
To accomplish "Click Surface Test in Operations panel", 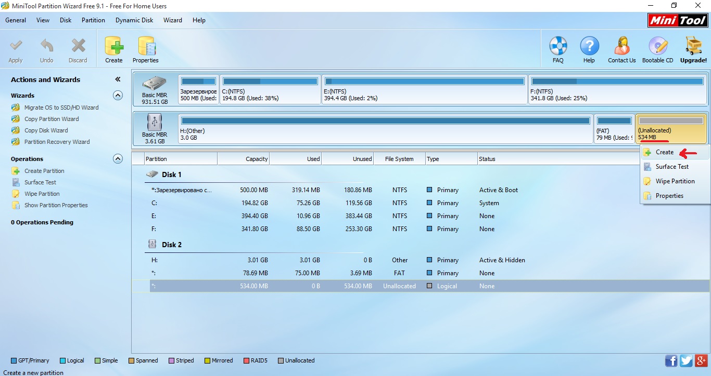I will 40,182.
